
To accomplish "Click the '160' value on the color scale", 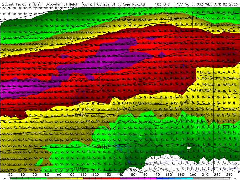I will [x=144, y=175].
